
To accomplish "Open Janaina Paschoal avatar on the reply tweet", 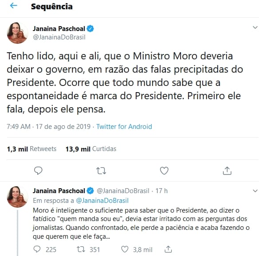I will (17, 197).
